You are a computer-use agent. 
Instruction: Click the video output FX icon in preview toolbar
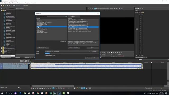(x=93, y=9)
